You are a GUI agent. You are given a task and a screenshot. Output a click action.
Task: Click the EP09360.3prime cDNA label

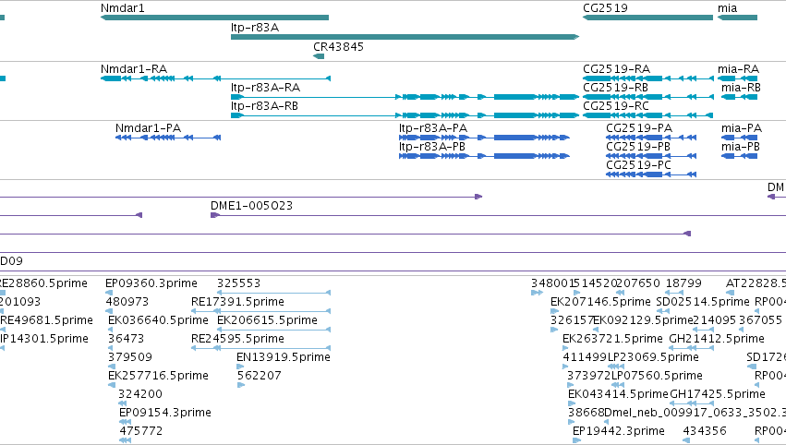151,283
